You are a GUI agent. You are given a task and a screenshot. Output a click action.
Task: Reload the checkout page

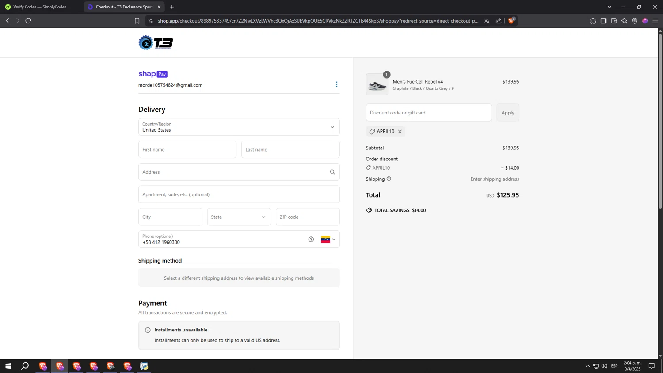pyautogui.click(x=28, y=21)
